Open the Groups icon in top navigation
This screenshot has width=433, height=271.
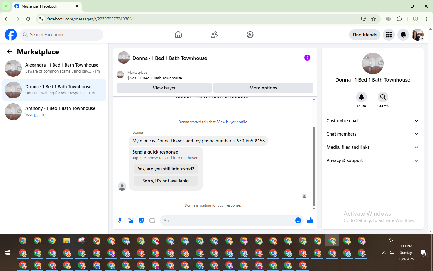point(250,35)
